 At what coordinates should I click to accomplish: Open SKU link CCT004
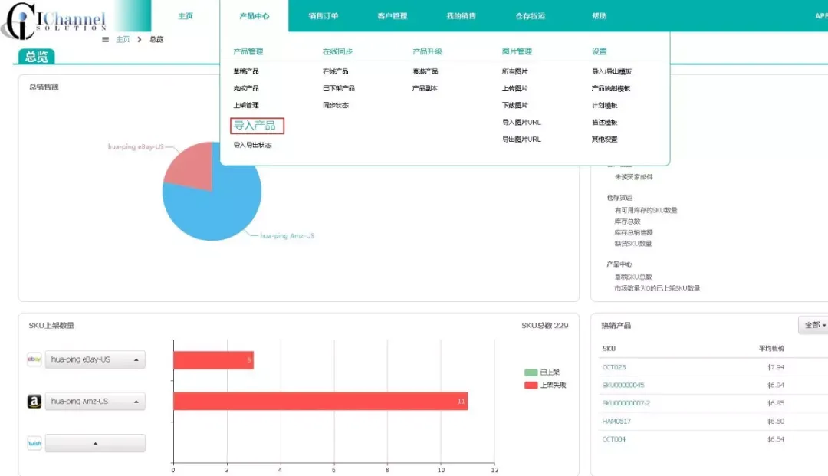[613, 439]
